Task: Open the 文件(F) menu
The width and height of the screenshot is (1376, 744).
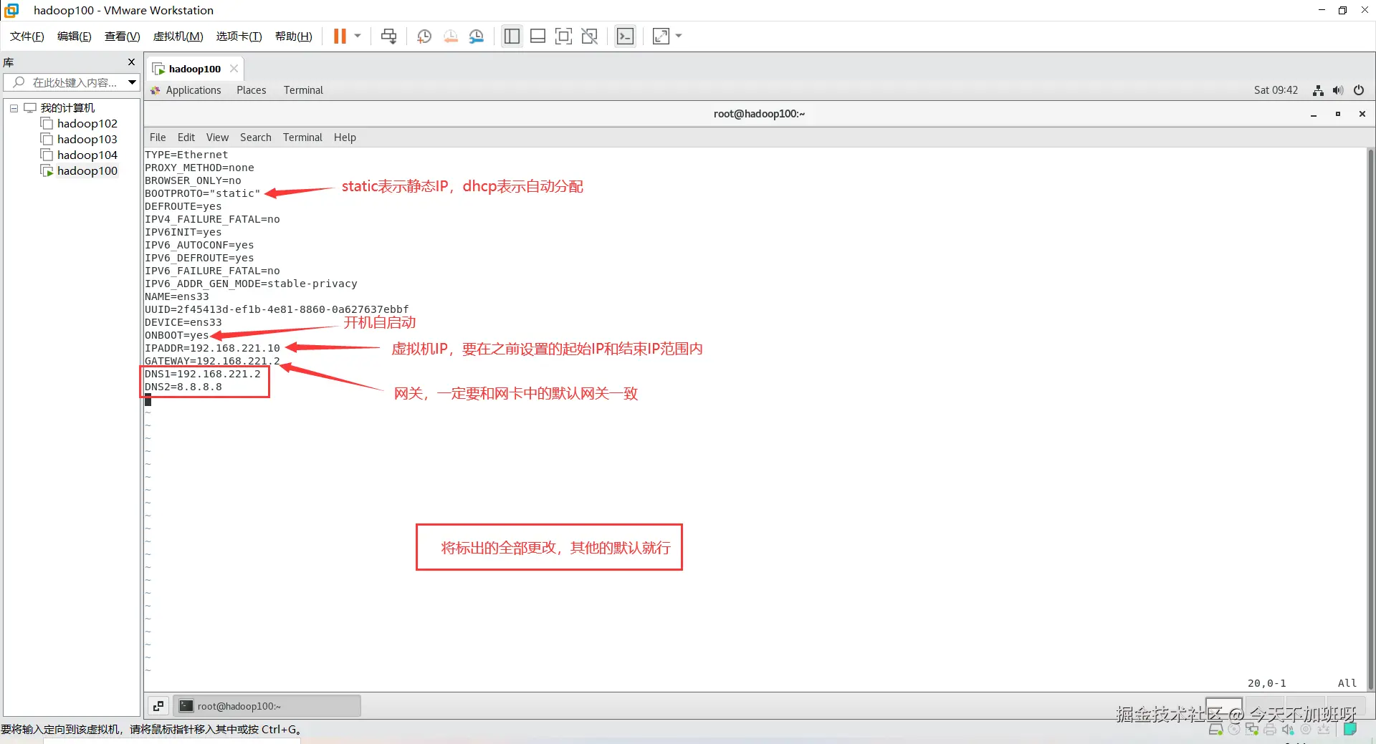Action: click(x=27, y=37)
